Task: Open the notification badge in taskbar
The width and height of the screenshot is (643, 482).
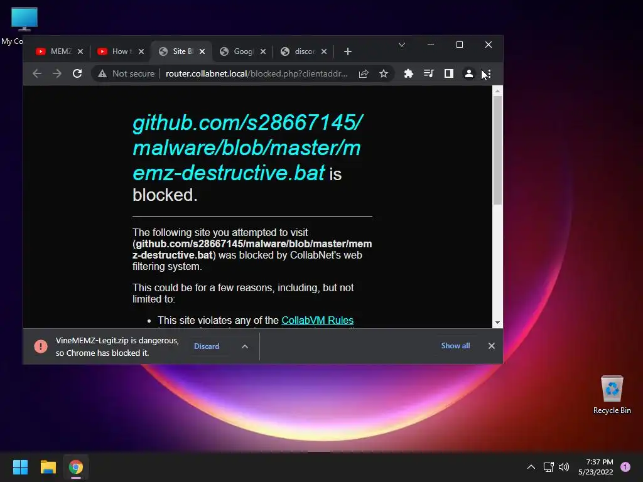Action: pos(625,467)
